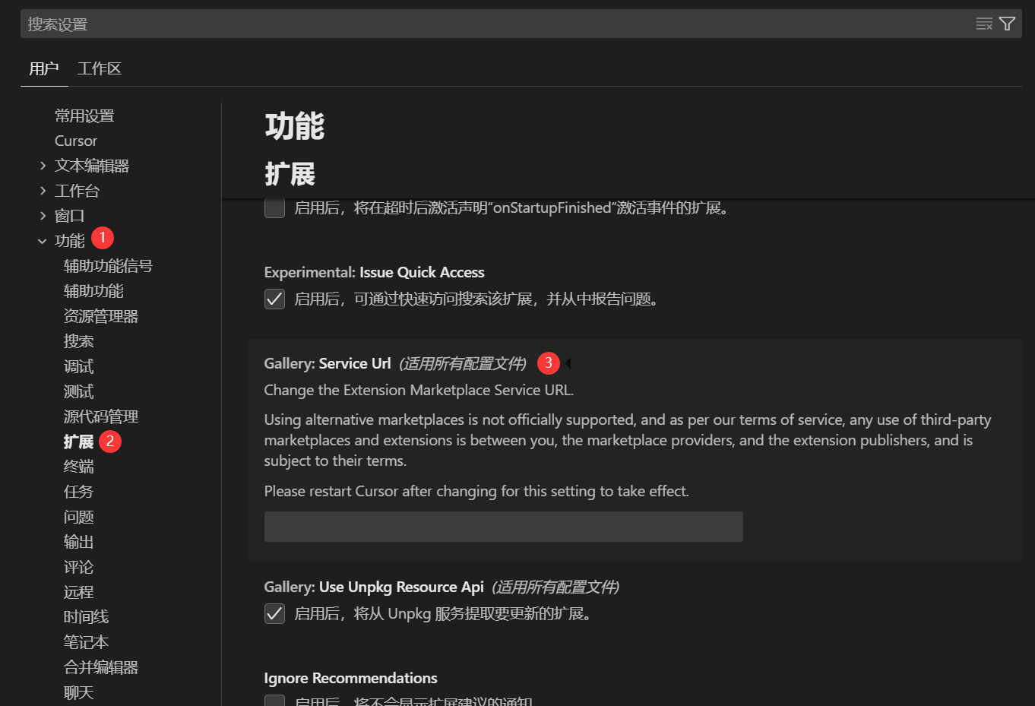Click the clear search settings icon
Screen dimensions: 1035x706
point(984,24)
